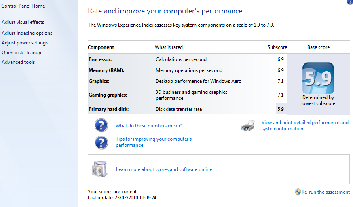View and print detailed performance information
The width and height of the screenshot is (353, 207).
[x=305, y=125]
